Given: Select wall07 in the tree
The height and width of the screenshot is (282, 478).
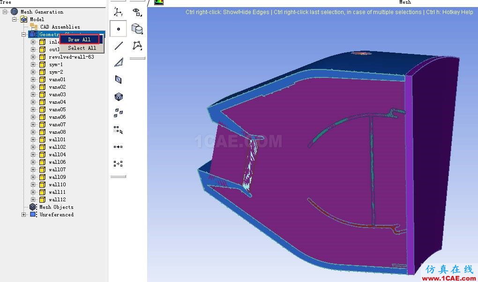Looking at the screenshot, I should pos(57,169).
